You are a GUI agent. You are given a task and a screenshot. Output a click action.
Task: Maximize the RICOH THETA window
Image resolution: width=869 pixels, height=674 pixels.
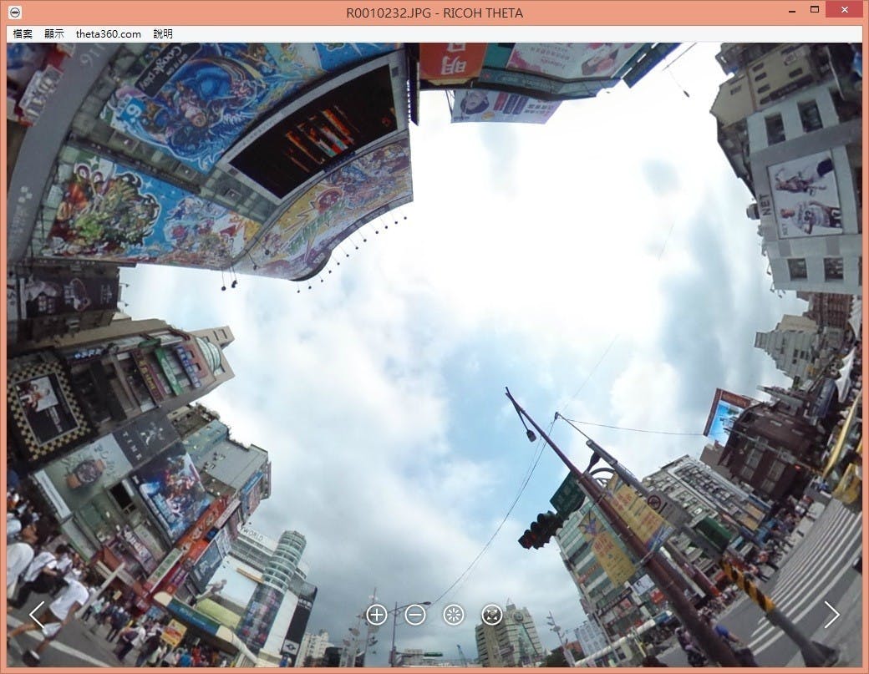pyautogui.click(x=815, y=10)
